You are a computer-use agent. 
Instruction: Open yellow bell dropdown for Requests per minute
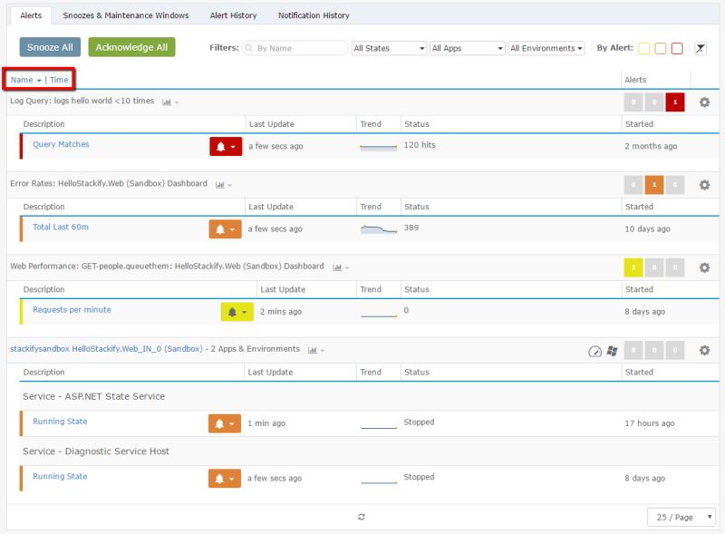point(237,312)
